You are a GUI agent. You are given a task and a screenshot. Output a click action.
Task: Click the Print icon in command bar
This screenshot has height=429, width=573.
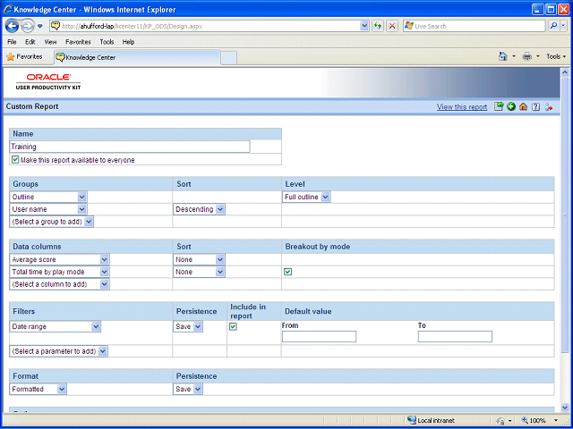click(527, 56)
